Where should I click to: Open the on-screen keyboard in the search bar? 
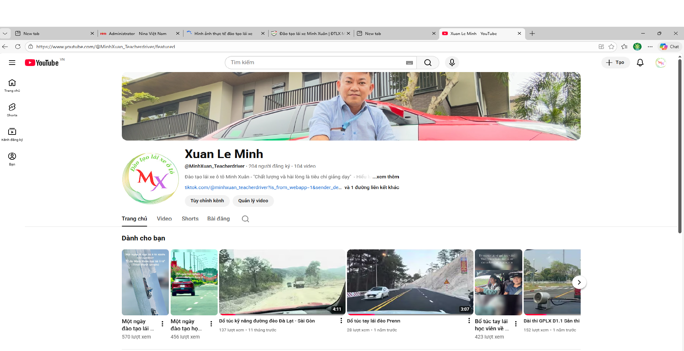coord(409,62)
